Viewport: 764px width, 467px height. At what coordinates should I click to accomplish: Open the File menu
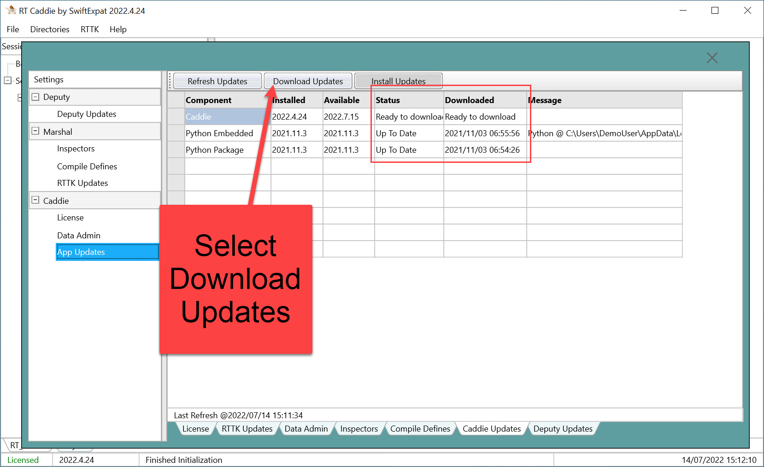12,29
